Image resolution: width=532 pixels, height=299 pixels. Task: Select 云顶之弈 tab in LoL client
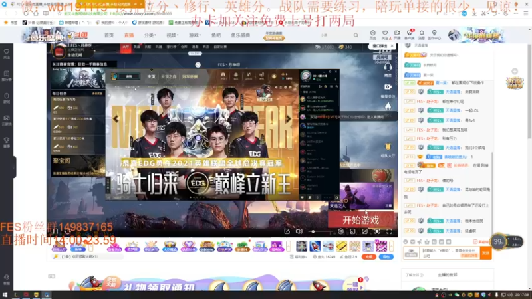tap(169, 77)
